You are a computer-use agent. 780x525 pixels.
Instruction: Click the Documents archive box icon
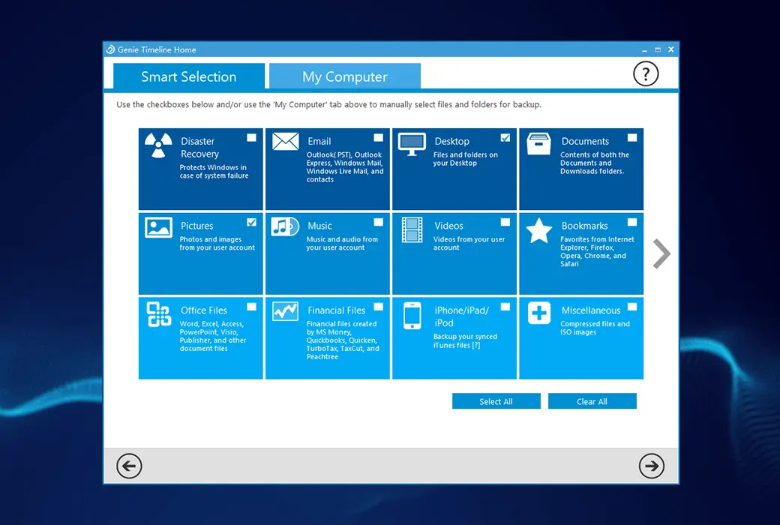tap(538, 144)
